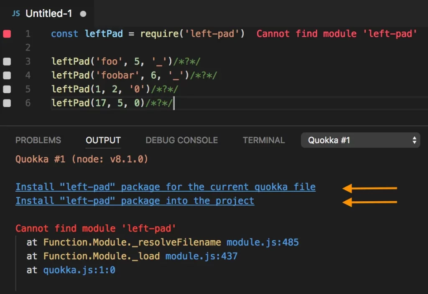Click line number 4 in the gutter
The width and height of the screenshot is (428, 294).
point(28,75)
